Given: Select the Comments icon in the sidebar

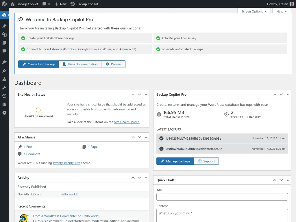Looking at the screenshot, I should 4,51.
